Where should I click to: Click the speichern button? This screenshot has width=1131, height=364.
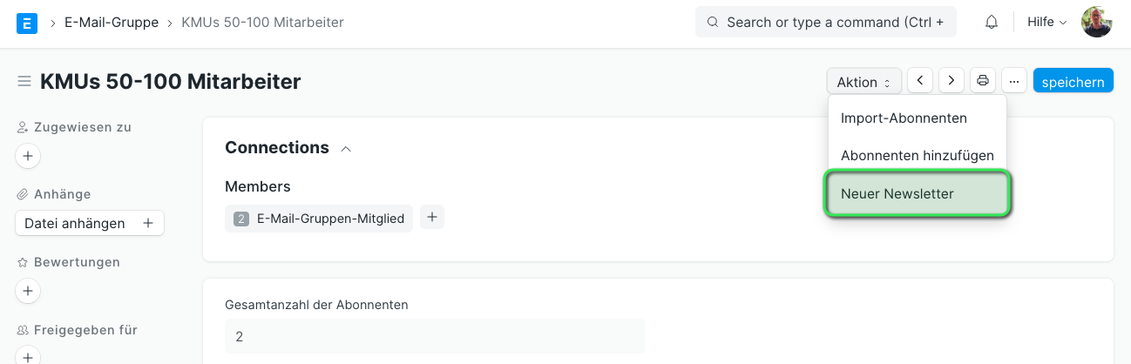coord(1073,82)
